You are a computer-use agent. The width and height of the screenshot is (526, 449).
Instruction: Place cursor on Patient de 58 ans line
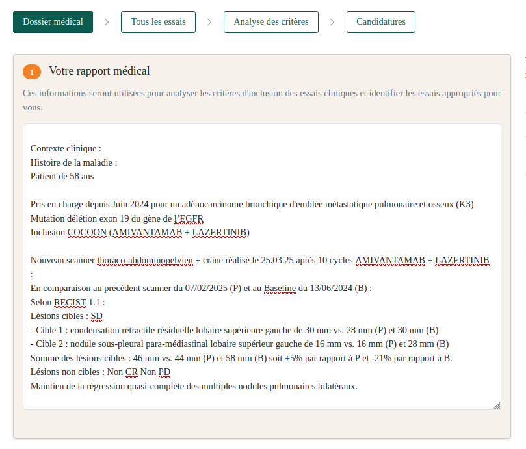[62, 176]
